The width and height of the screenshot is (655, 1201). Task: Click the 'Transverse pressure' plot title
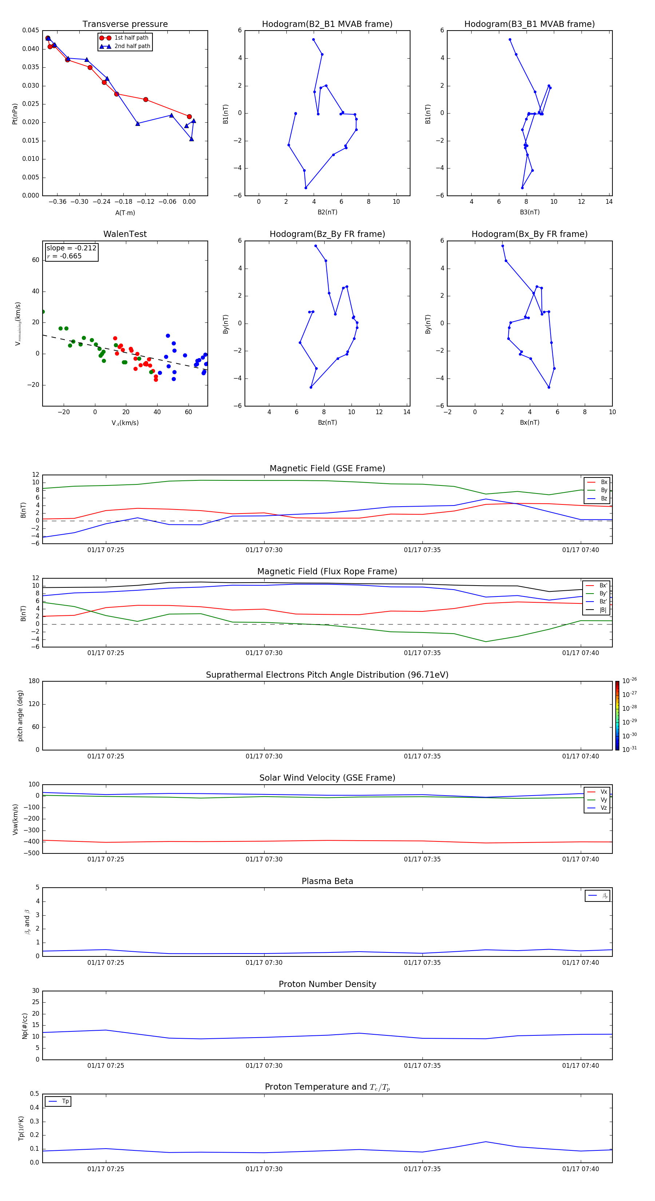click(125, 24)
